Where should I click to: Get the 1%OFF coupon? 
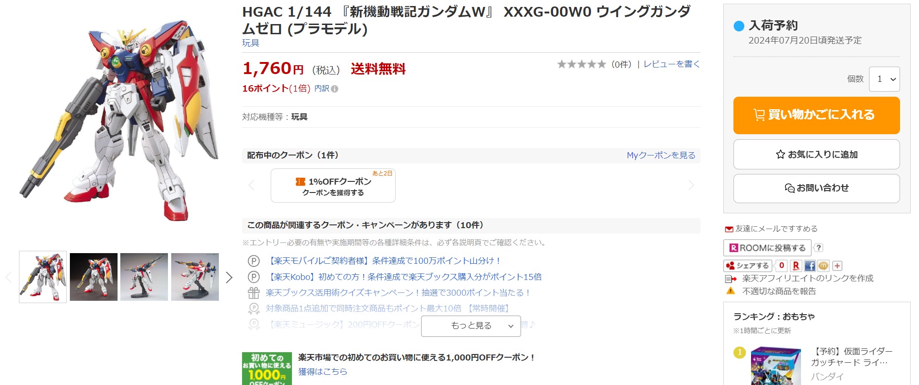(333, 186)
